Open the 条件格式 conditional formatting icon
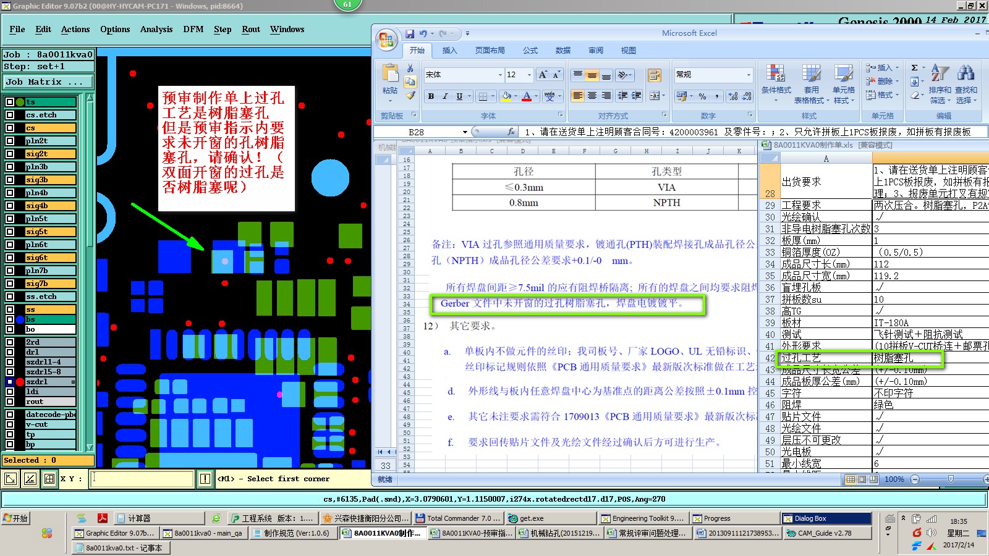The height and width of the screenshot is (556, 989). pos(776,74)
